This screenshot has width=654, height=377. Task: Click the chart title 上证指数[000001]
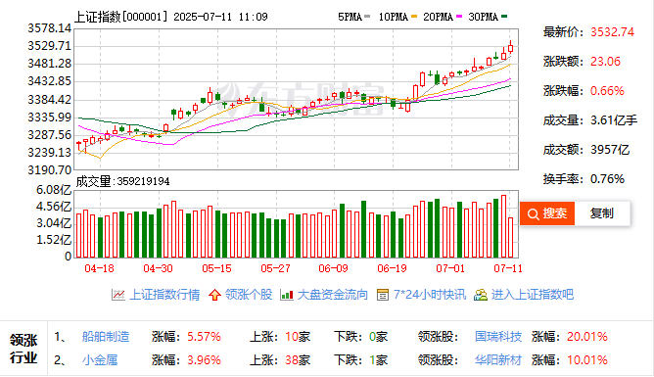pyautogui.click(x=121, y=17)
